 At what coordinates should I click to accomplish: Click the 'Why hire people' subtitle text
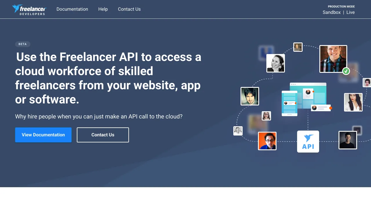(x=99, y=116)
